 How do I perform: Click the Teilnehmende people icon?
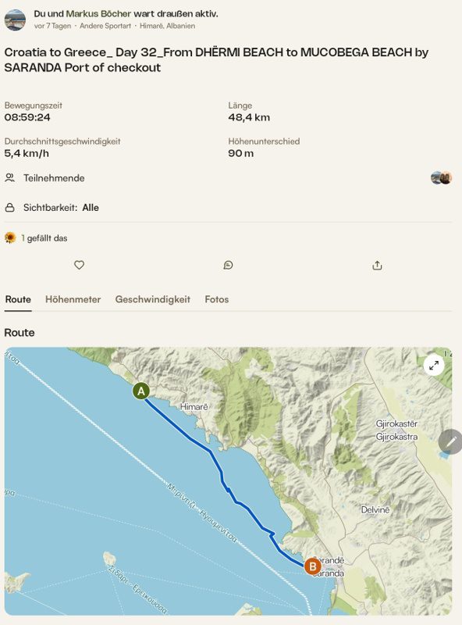(9, 178)
